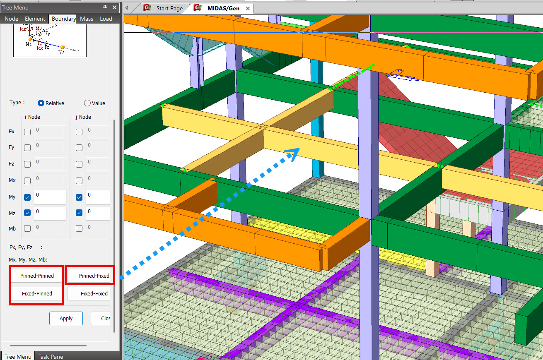The height and width of the screenshot is (360, 543).
Task: Click the i-Node My value field
Action: tap(50, 197)
